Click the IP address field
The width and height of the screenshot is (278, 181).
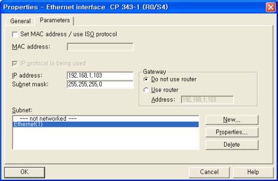tap(100, 76)
